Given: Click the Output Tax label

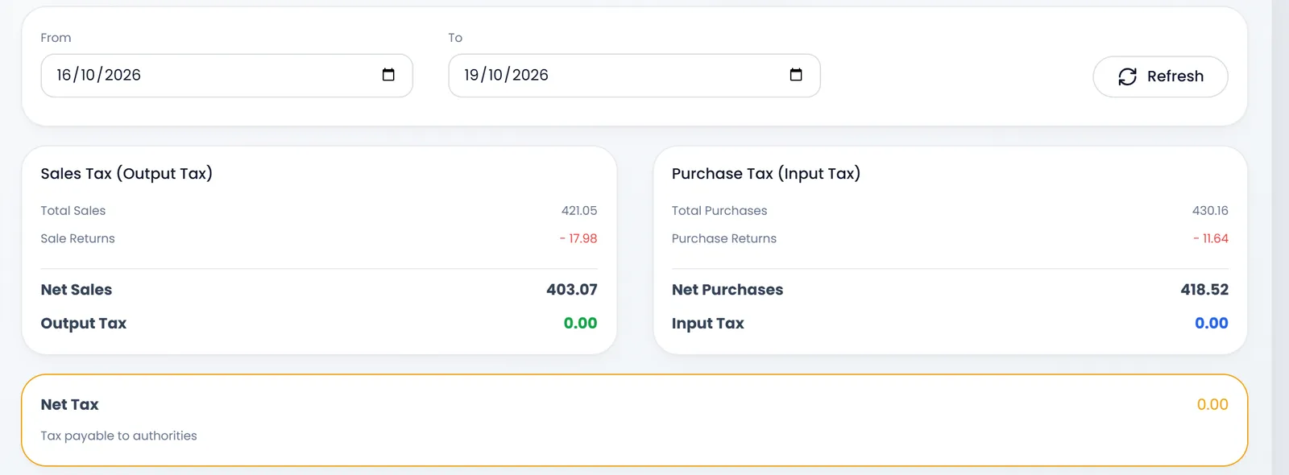Looking at the screenshot, I should pyautogui.click(x=84, y=324).
